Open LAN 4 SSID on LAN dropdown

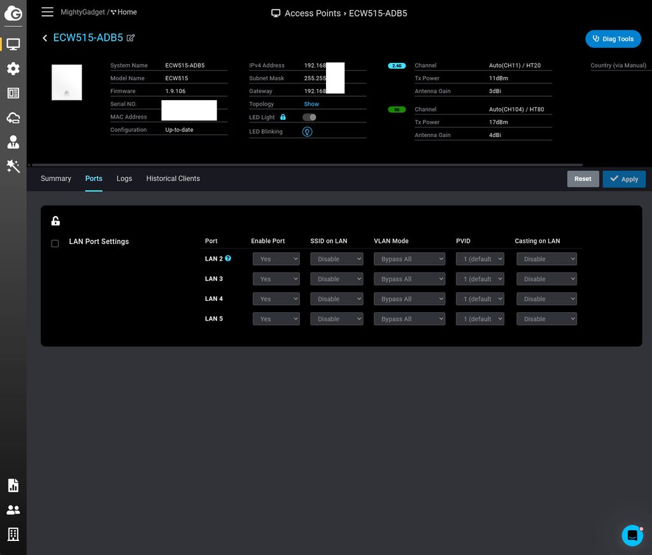tap(337, 299)
